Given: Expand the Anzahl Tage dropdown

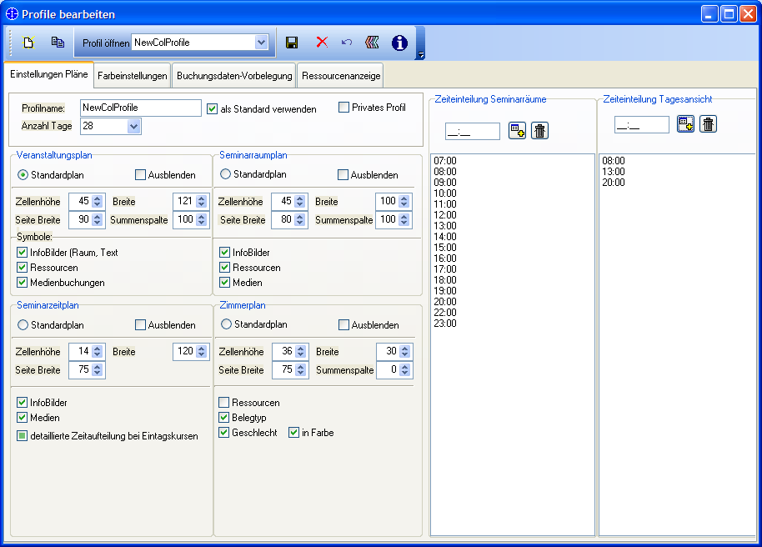Looking at the screenshot, I should coord(133,127).
